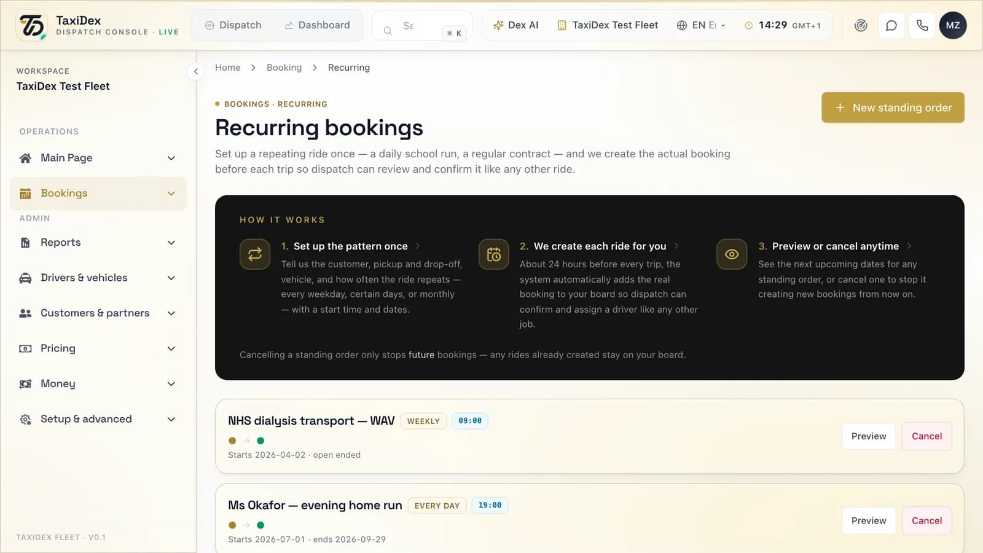The height and width of the screenshot is (553, 983).
Task: Open Pricing menu item
Action: (x=98, y=348)
